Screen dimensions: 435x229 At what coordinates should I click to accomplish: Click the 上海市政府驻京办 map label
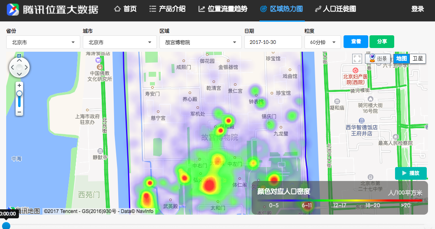pos(87,119)
